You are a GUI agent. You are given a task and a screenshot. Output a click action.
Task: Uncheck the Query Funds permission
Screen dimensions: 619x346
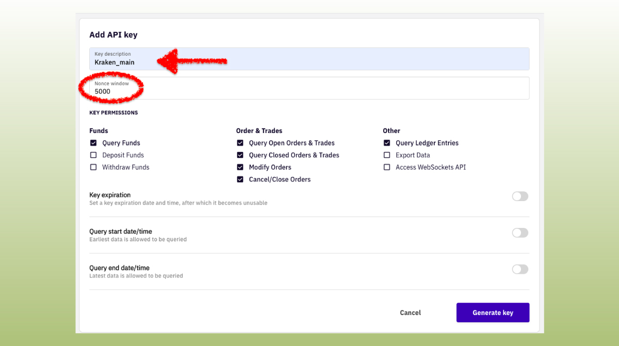93,143
